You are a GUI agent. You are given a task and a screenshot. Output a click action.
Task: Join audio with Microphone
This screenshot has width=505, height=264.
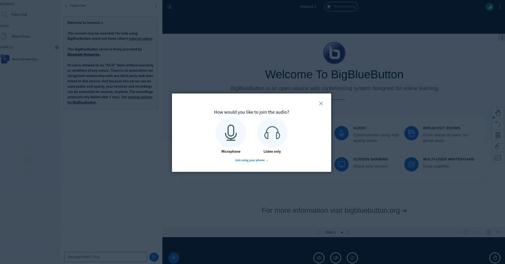coord(231,136)
